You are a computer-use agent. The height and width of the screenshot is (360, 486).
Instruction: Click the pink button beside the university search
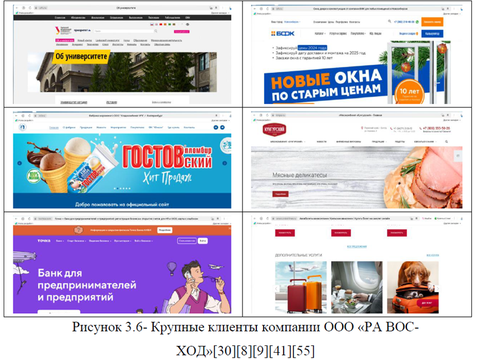coord(182,32)
